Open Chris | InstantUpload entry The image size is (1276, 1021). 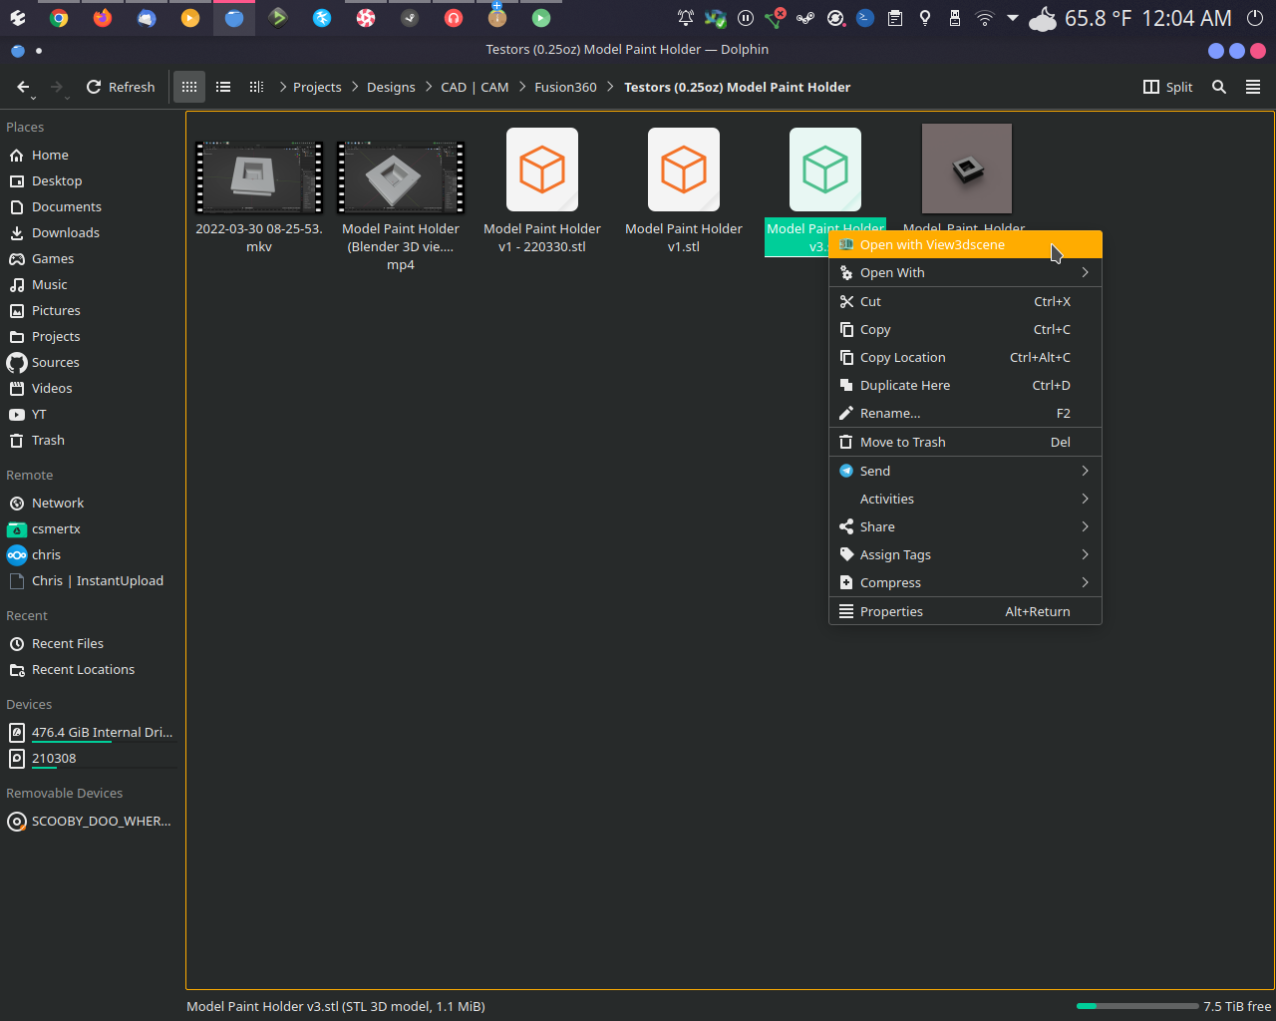[92, 581]
